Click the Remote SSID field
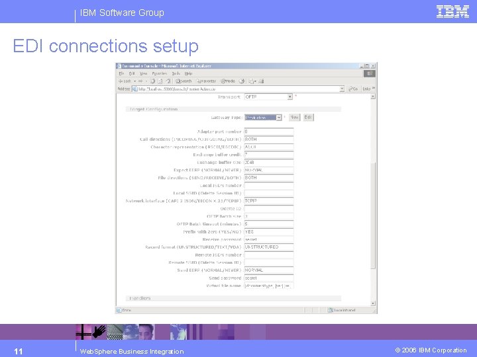 [x=269, y=262]
